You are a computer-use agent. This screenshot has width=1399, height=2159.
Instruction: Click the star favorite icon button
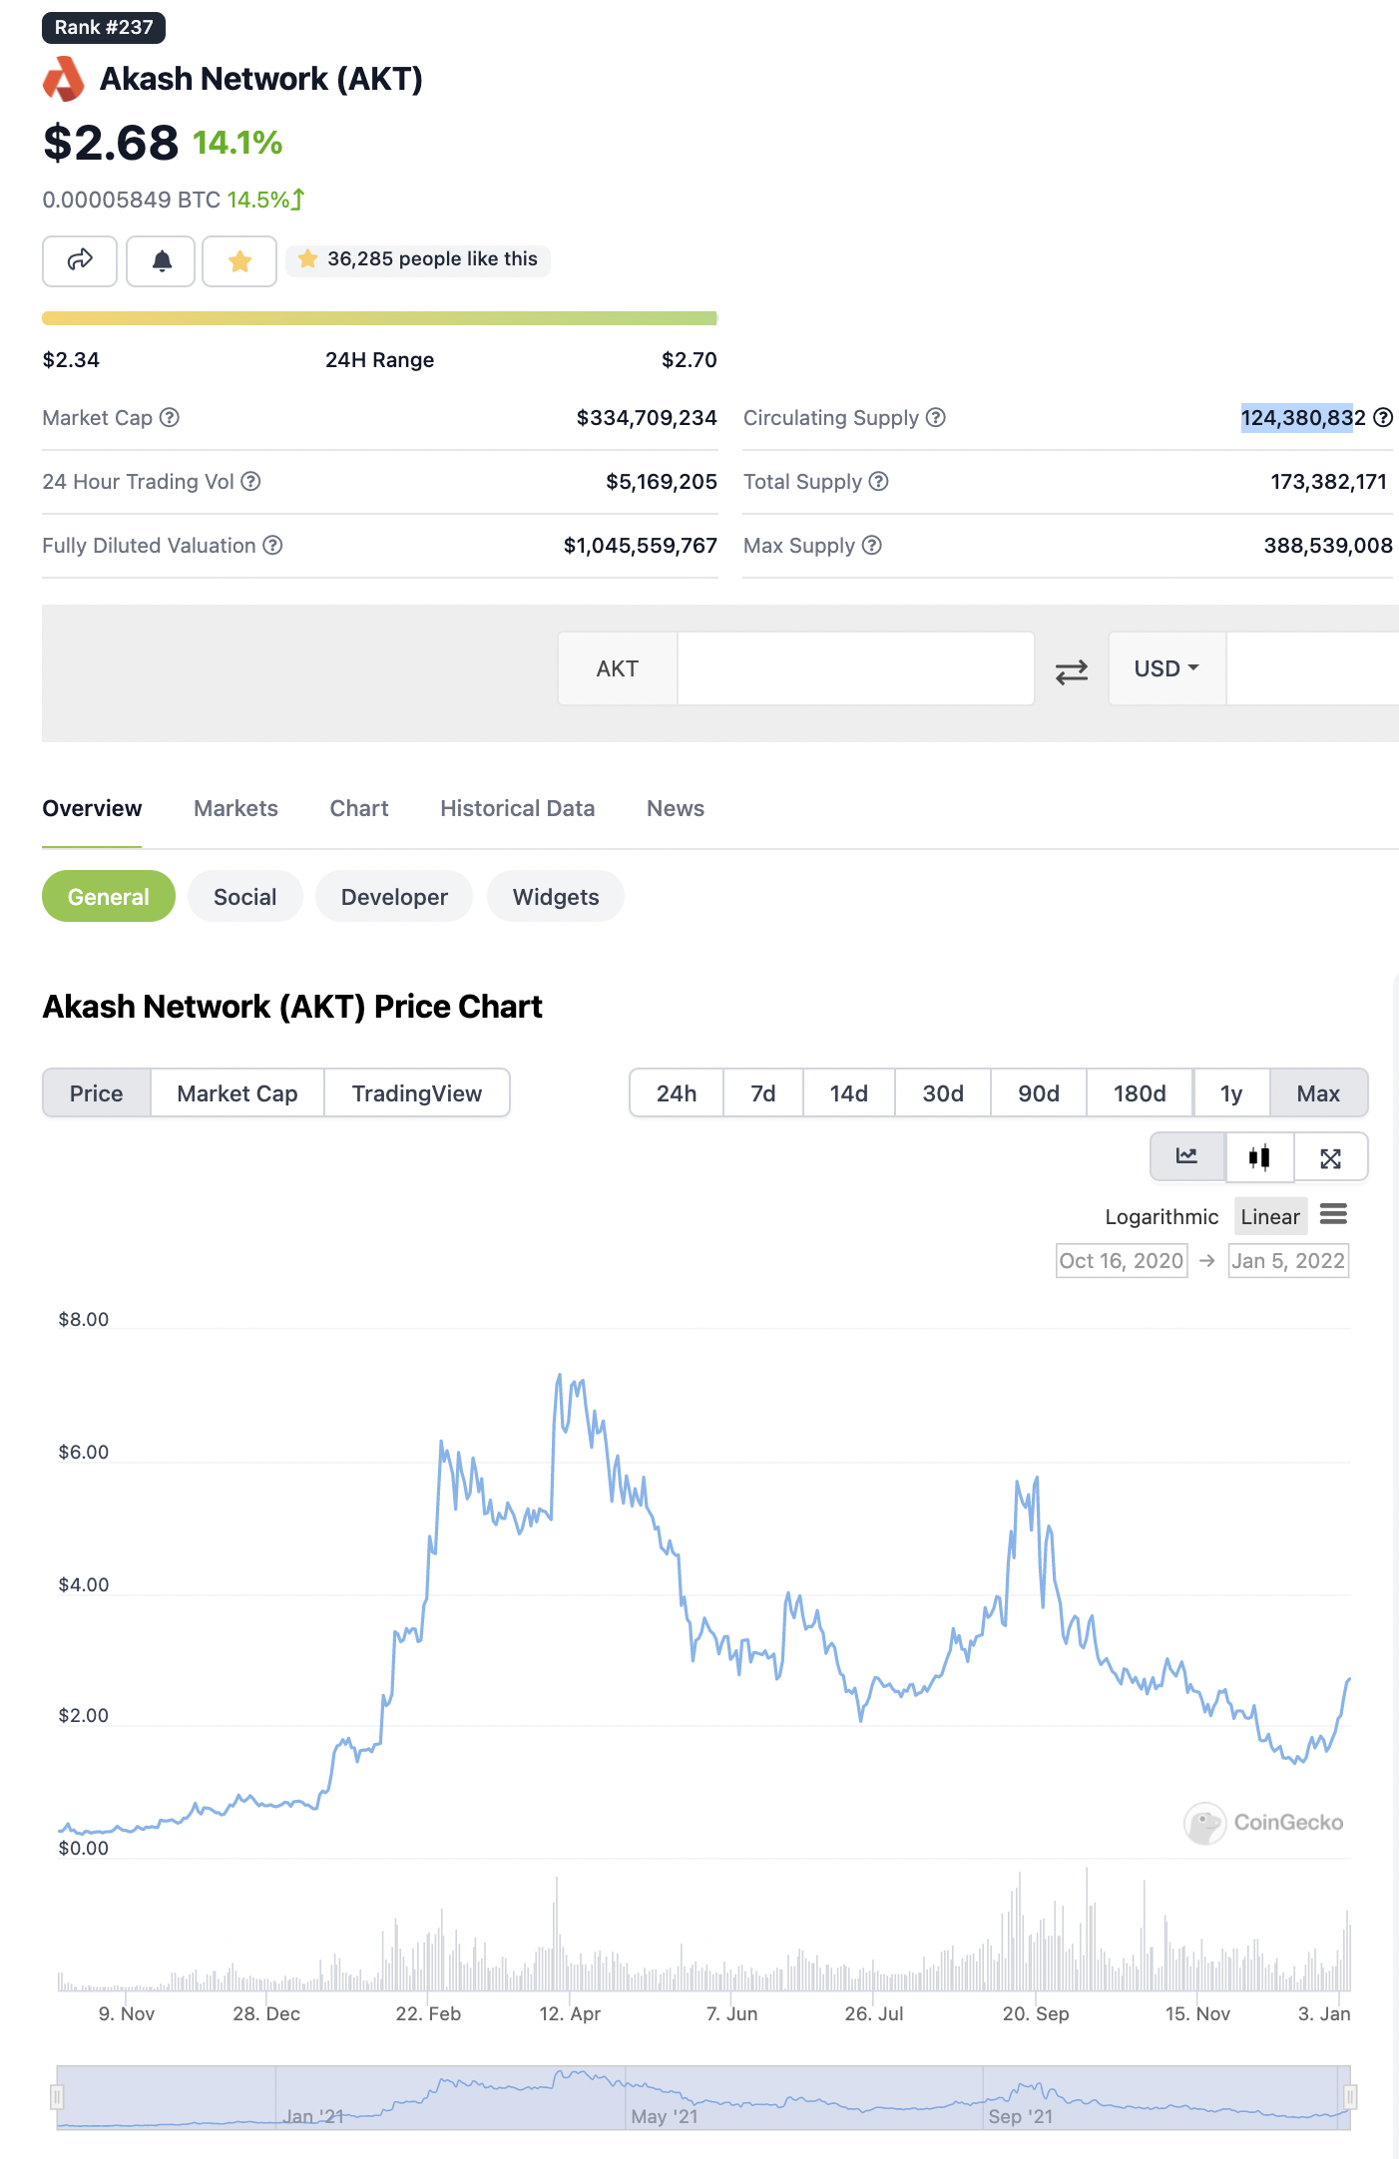tap(239, 261)
